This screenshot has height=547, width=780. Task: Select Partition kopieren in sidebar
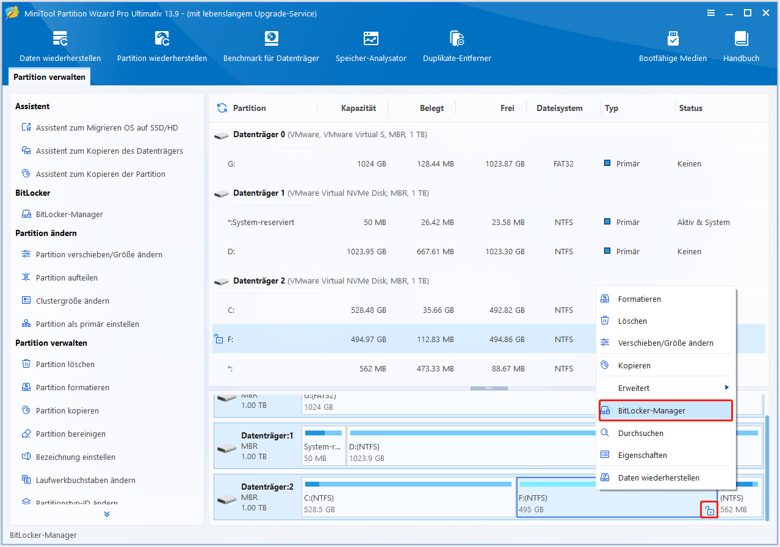pos(60,411)
